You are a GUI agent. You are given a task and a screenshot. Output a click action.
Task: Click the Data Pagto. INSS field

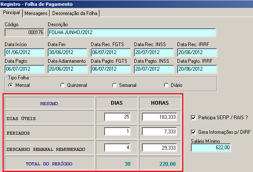tap(154, 69)
